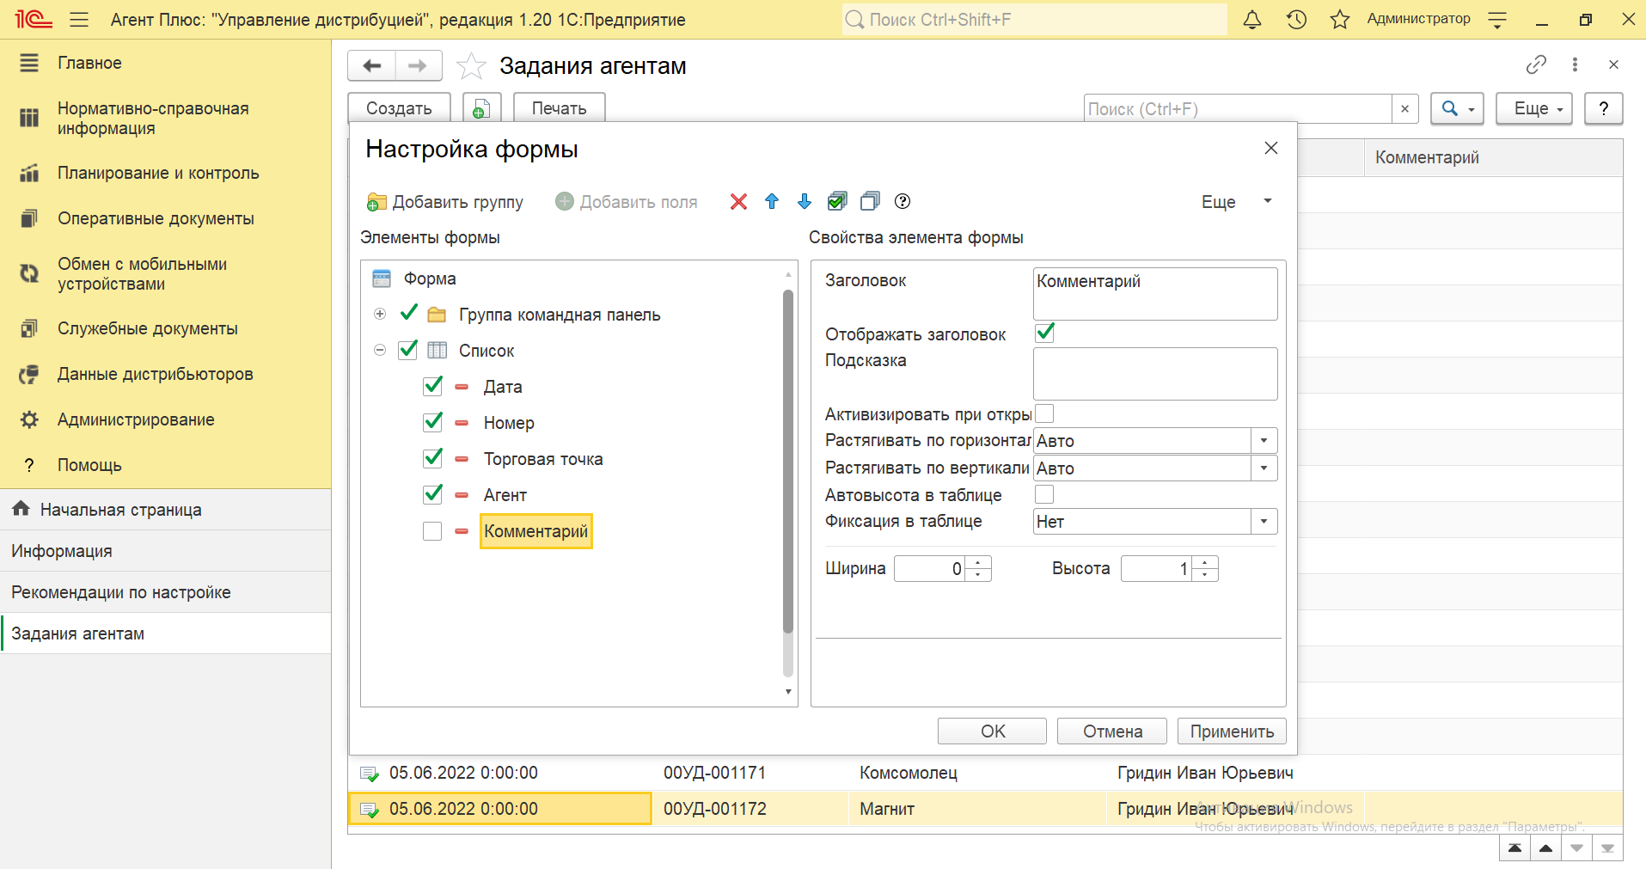Delete element with the red cross

pyautogui.click(x=738, y=202)
